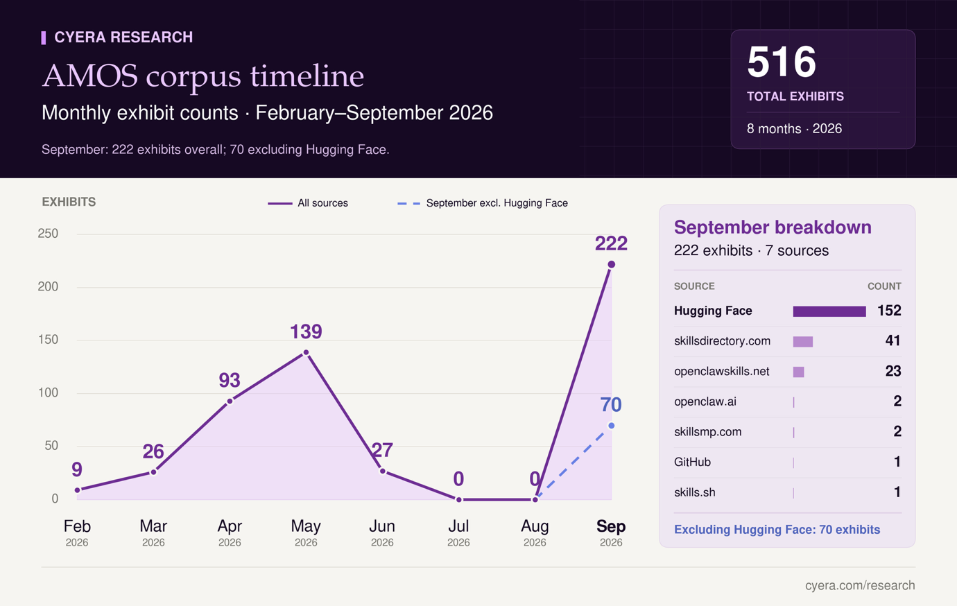The width and height of the screenshot is (957, 606).
Task: Click the "150" y-axis tick label
Action: pyautogui.click(x=48, y=340)
